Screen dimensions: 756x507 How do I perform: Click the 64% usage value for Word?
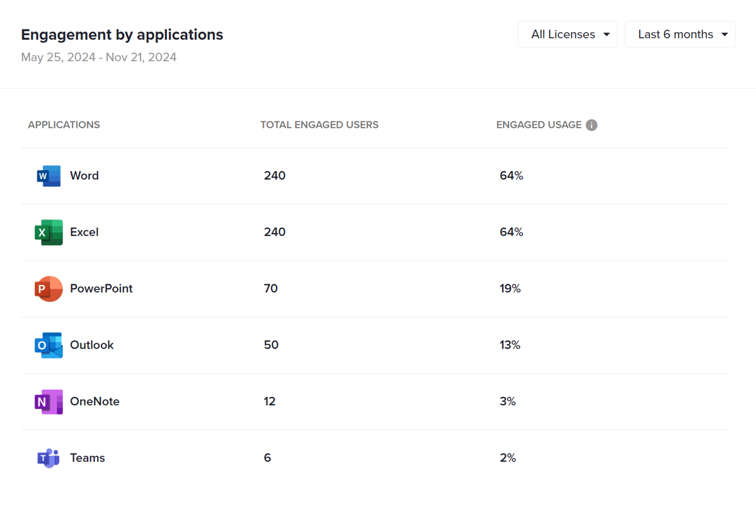click(x=510, y=175)
